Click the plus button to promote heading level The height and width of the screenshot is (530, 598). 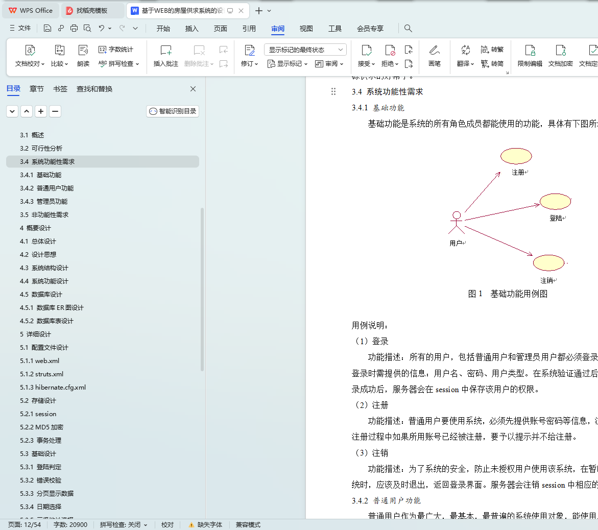[41, 111]
